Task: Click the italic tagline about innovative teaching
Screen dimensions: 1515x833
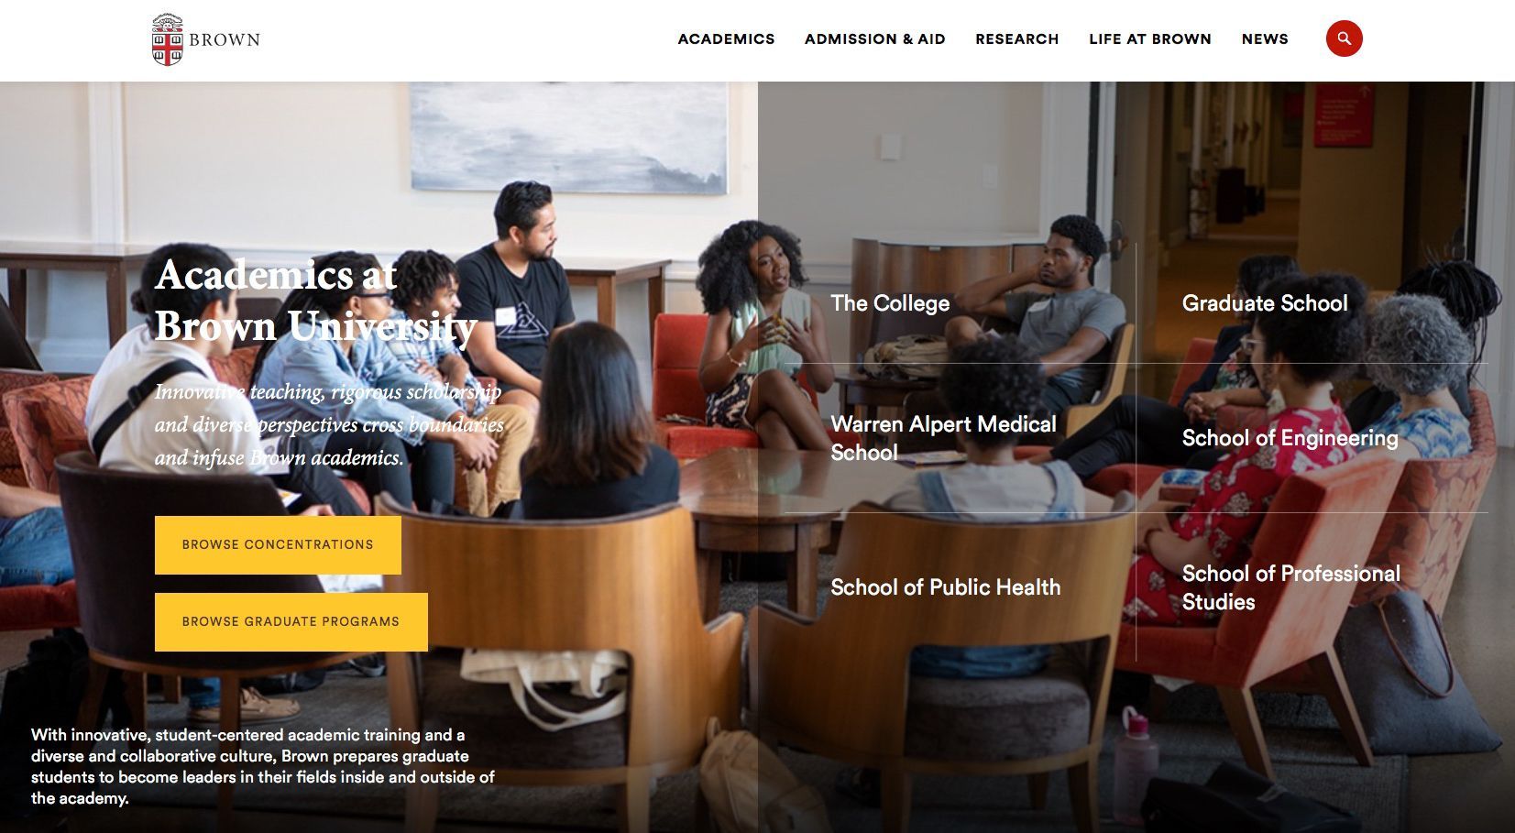Action: pyautogui.click(x=329, y=424)
